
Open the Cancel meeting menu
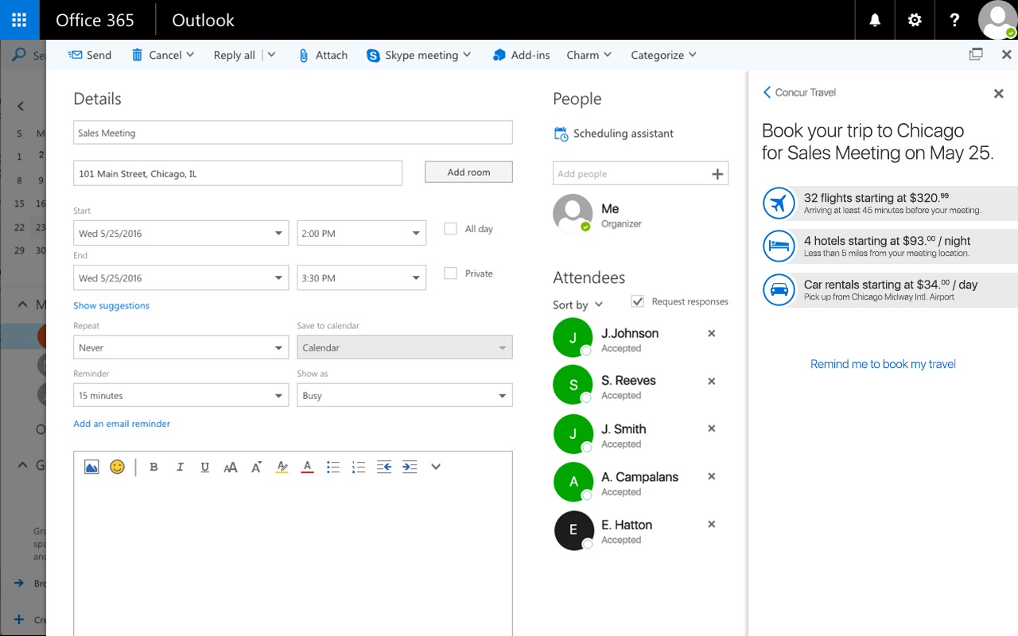click(163, 55)
